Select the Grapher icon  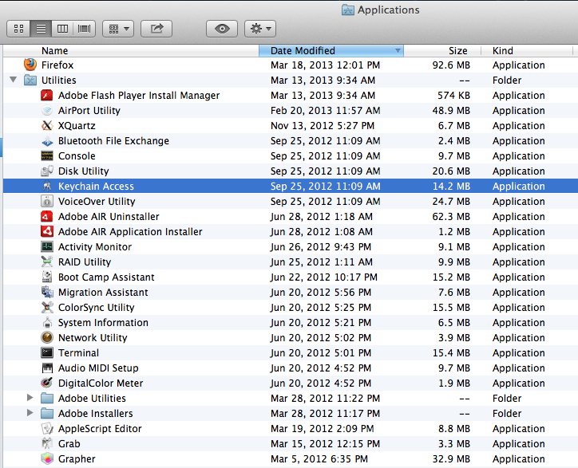coord(47,458)
